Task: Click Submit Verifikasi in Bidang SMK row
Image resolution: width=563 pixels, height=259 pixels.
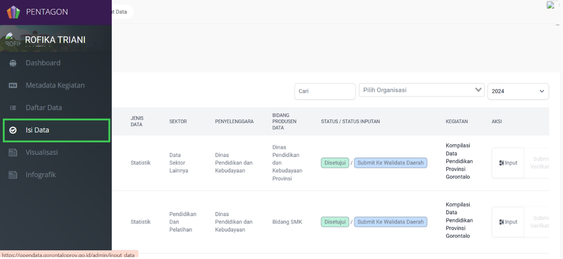Action: tap(536, 222)
